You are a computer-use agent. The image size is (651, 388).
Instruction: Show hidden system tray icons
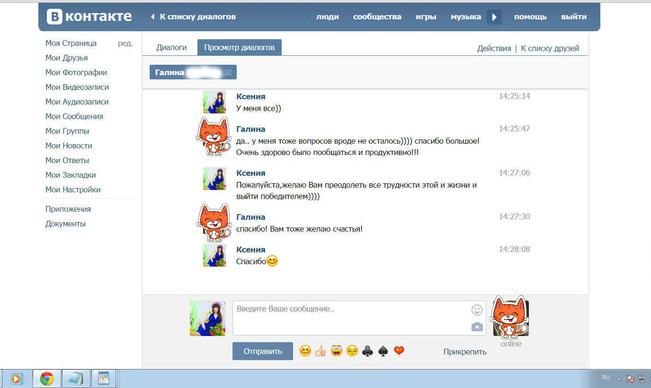point(619,379)
